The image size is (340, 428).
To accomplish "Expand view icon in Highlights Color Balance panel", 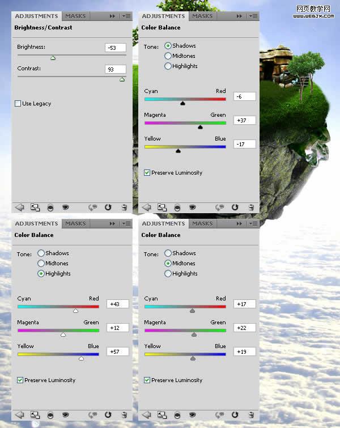I will tap(35, 415).
